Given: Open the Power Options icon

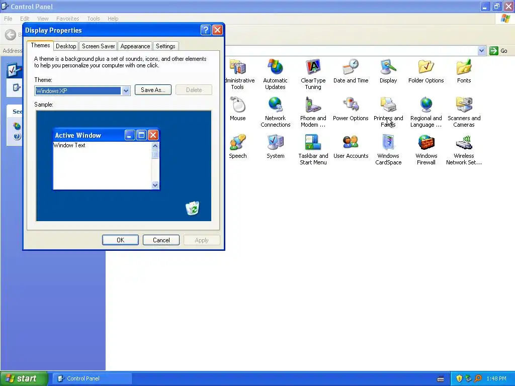Looking at the screenshot, I should (x=351, y=105).
